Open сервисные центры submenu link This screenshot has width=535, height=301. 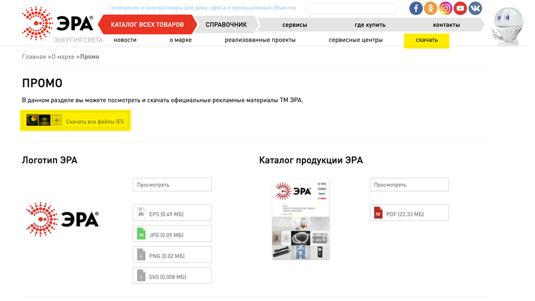point(355,40)
